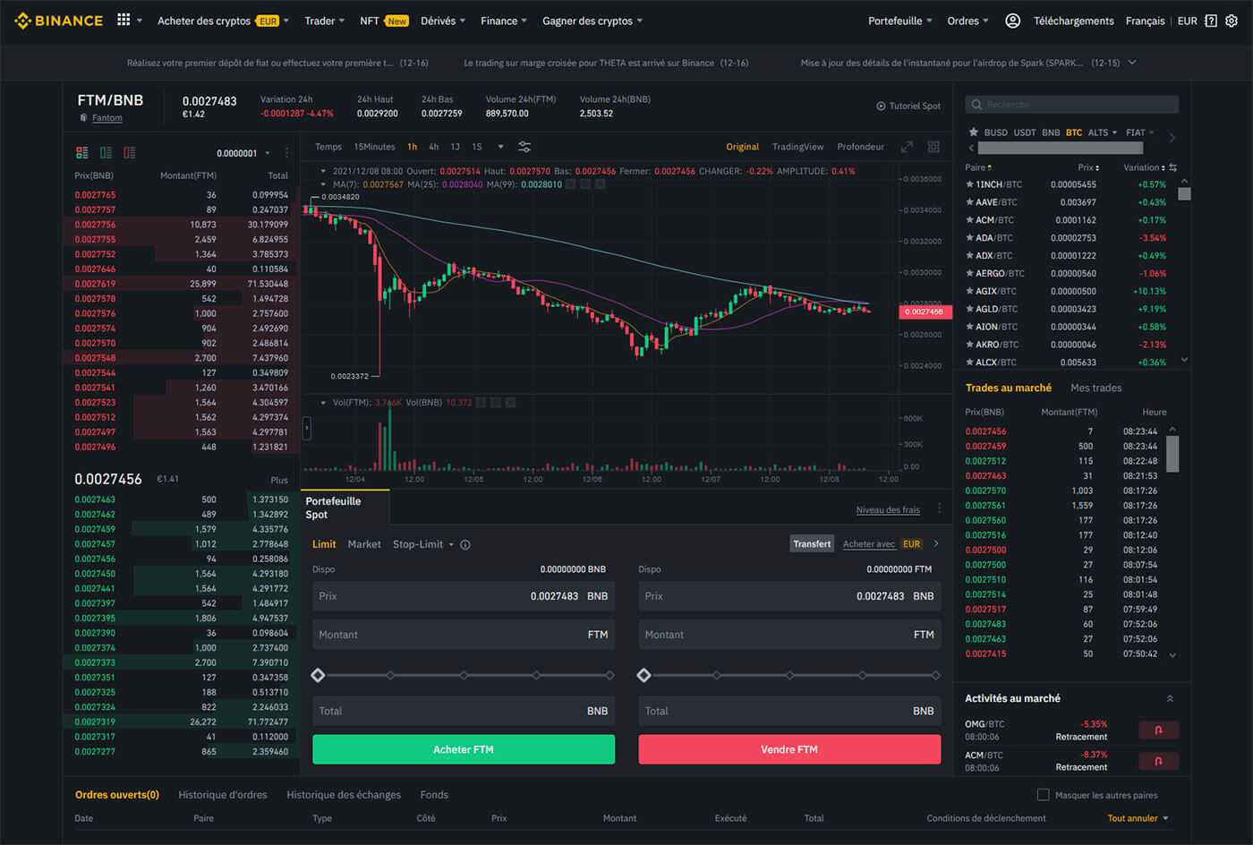
Task: Show buy-orders-only order book view
Action: 106,153
